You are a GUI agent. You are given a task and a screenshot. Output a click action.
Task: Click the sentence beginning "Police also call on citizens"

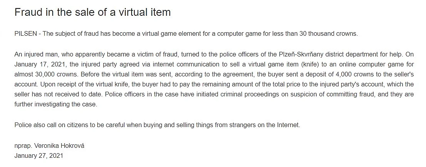point(157,125)
